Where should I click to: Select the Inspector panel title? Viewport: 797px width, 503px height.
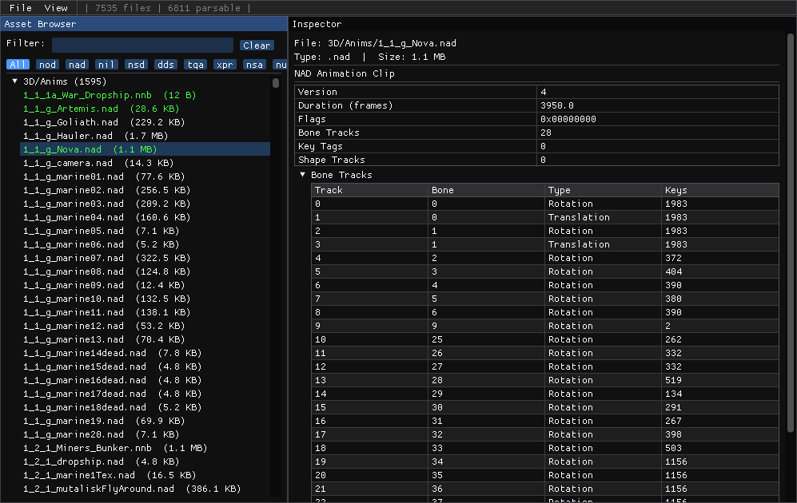pyautogui.click(x=317, y=24)
